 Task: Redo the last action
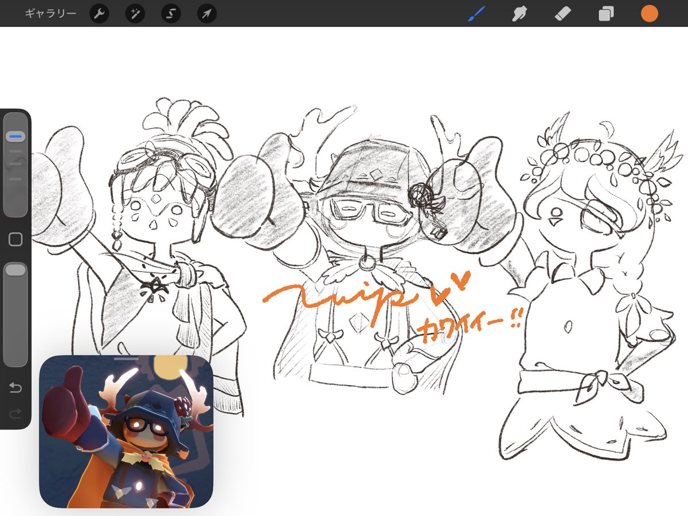(x=15, y=413)
